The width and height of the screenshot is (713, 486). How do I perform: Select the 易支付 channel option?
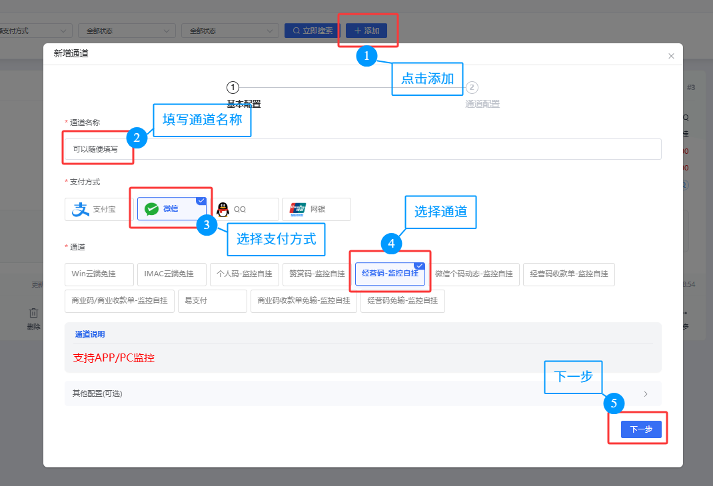coord(212,301)
